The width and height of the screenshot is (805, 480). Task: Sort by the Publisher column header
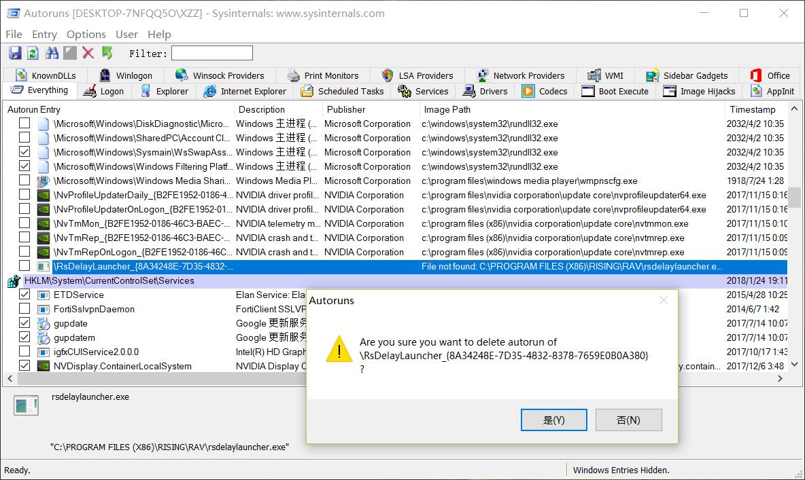coord(371,109)
